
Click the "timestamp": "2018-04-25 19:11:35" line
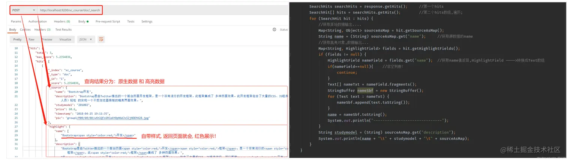click(x=83, y=114)
